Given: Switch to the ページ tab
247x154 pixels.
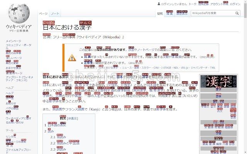Looking at the screenshot, I should 43,14.
